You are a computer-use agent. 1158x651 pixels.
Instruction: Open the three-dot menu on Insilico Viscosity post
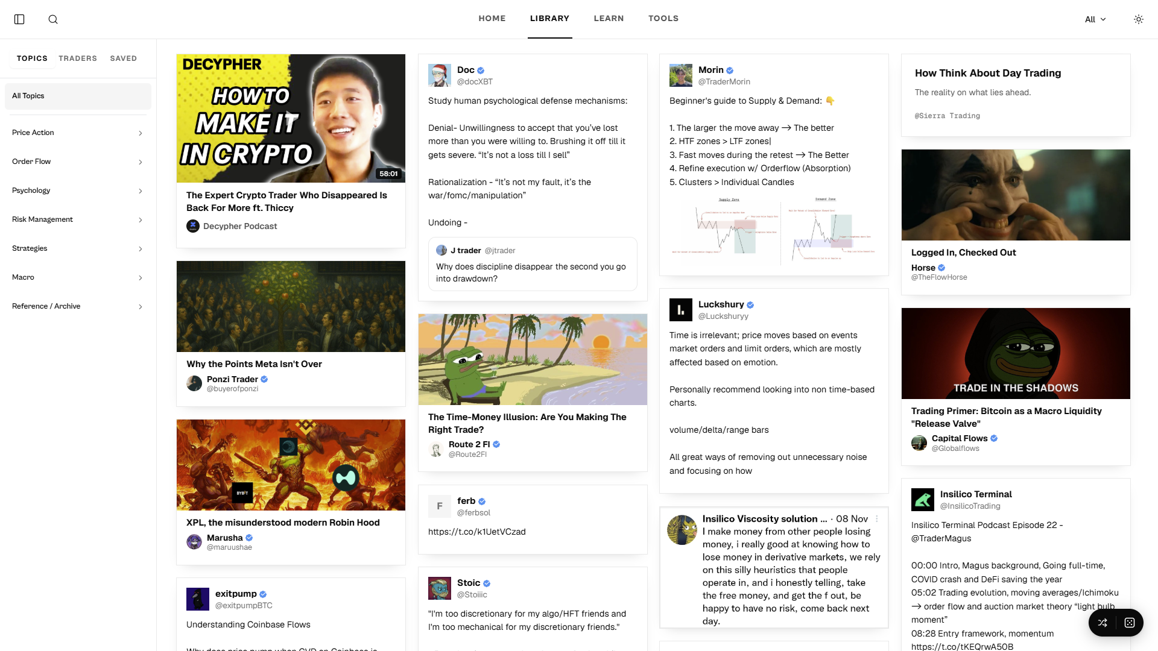click(877, 519)
